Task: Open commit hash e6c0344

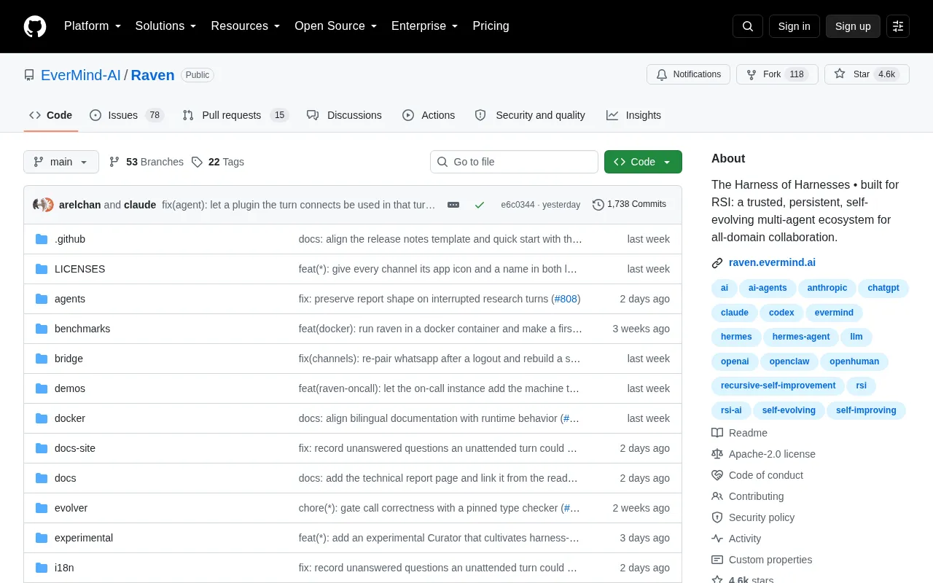Action: coord(518,205)
